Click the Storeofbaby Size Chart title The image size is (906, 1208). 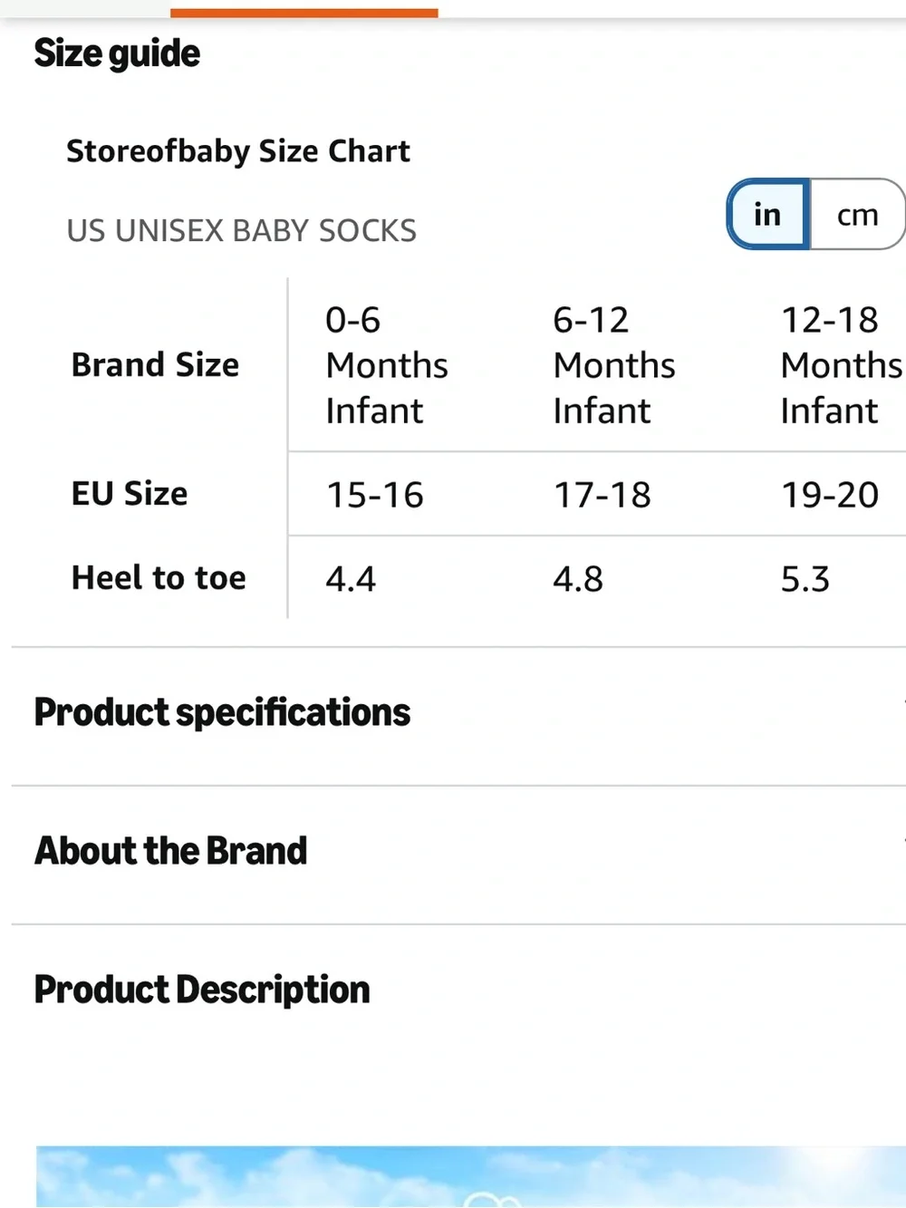coord(238,151)
